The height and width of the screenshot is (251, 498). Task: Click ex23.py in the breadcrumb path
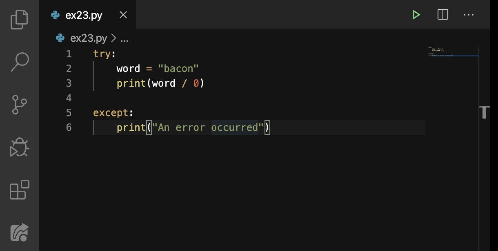pos(89,38)
